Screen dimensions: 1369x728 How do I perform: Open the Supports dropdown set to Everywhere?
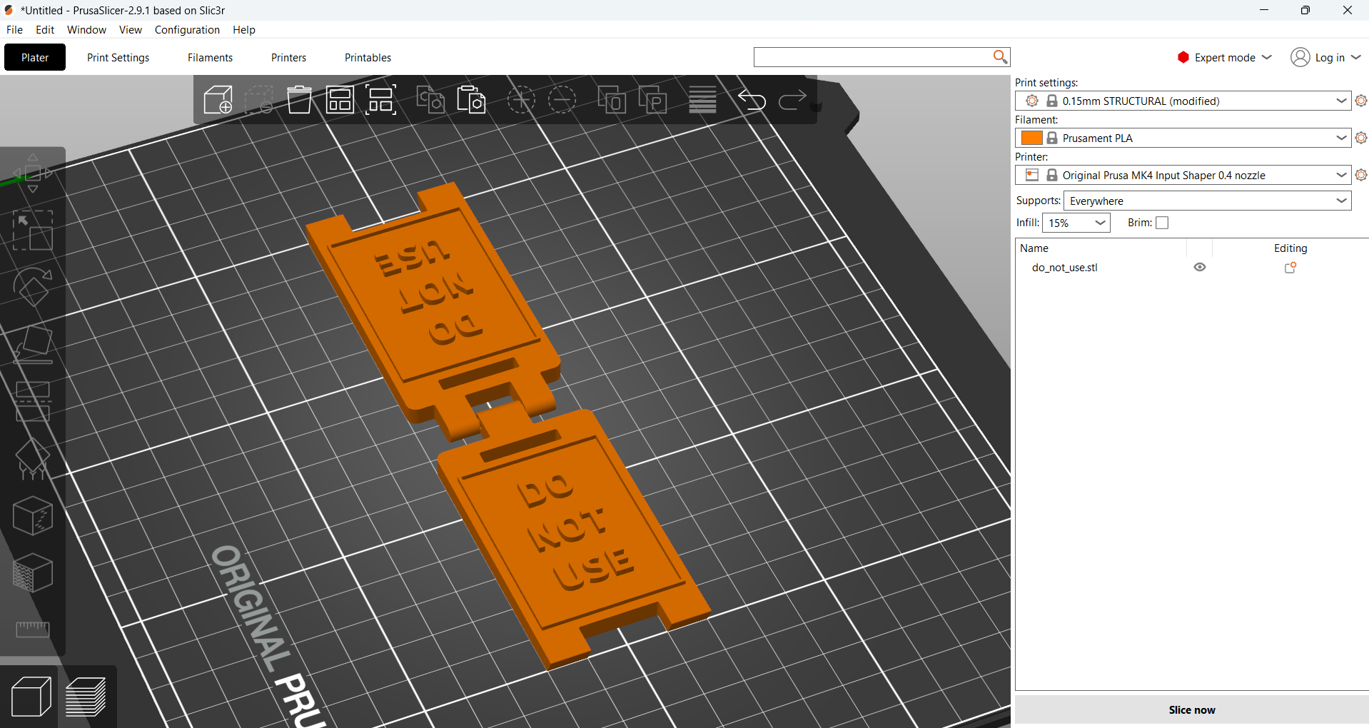click(1207, 201)
